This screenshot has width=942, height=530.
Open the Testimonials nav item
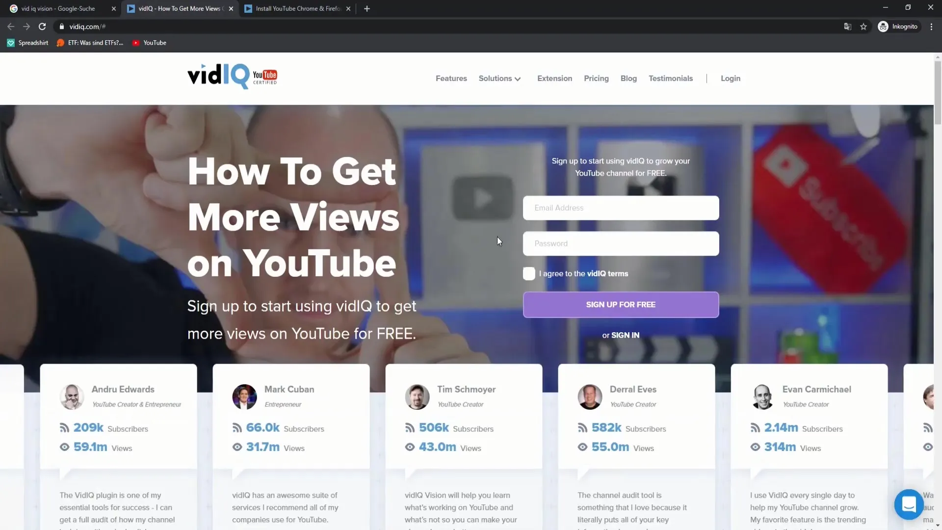(671, 79)
